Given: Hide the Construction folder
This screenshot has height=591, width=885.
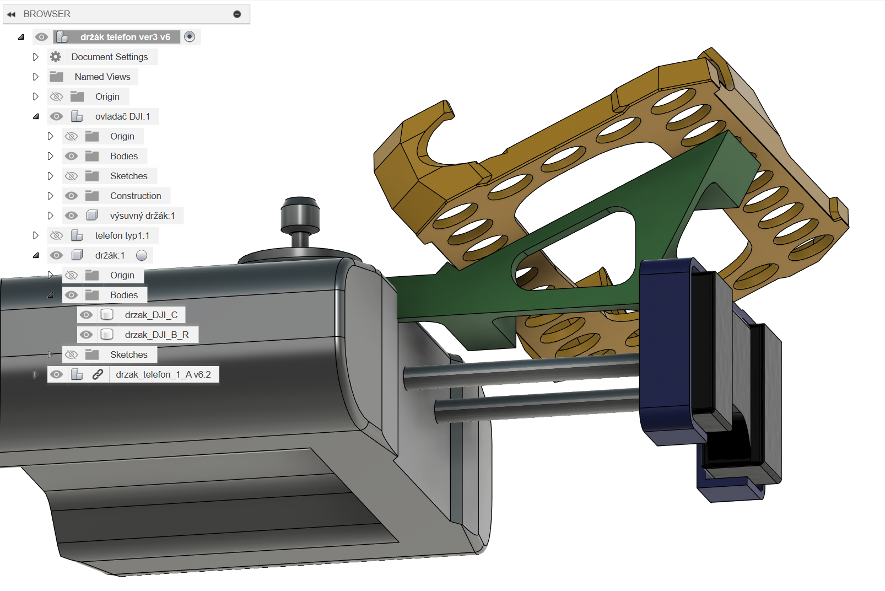Looking at the screenshot, I should [71, 196].
